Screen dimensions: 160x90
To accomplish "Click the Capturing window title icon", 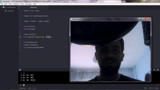I will pyautogui.click(x=71, y=19).
